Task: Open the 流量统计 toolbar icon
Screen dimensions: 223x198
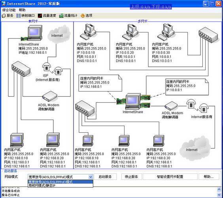Action: (x=68, y=15)
